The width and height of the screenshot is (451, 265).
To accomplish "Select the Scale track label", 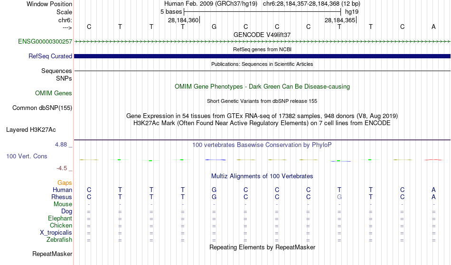I will coord(64,12).
